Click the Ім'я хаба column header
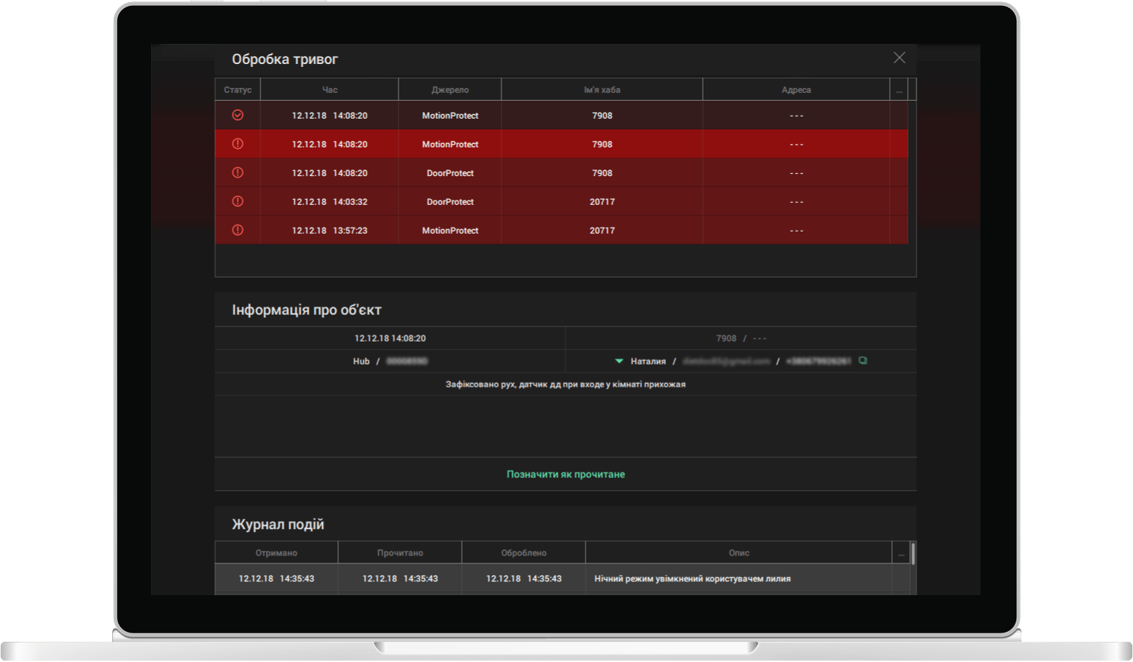This screenshot has height=662, width=1133. pos(601,90)
